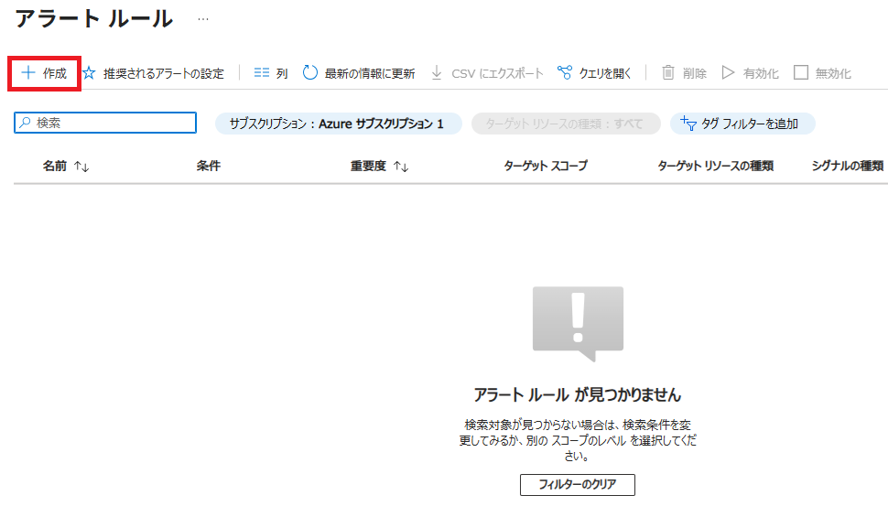Click the 条件 column header

tap(209, 167)
